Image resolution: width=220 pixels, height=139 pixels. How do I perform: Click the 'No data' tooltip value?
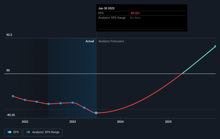tap(135, 18)
